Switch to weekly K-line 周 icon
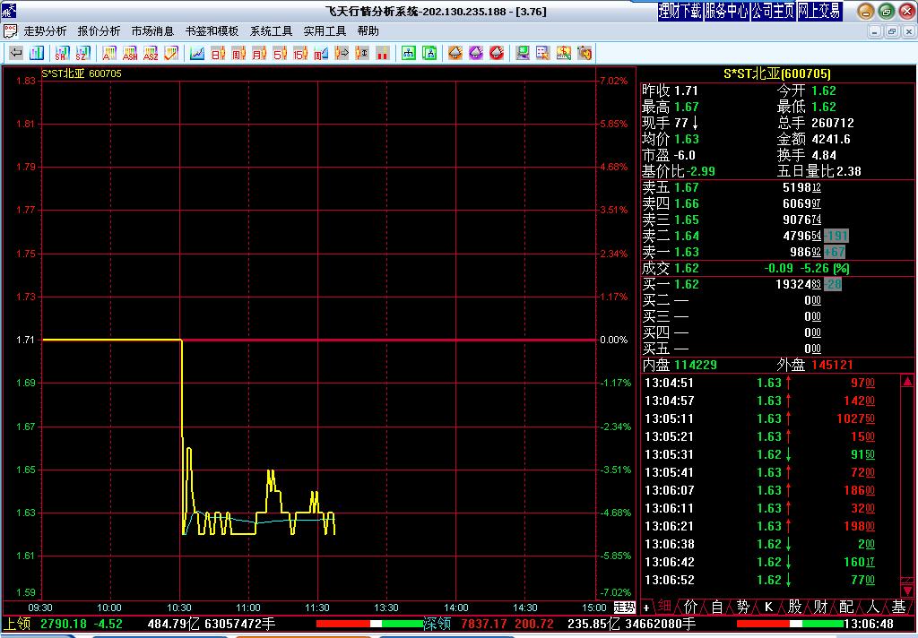918x638 pixels. click(x=238, y=53)
